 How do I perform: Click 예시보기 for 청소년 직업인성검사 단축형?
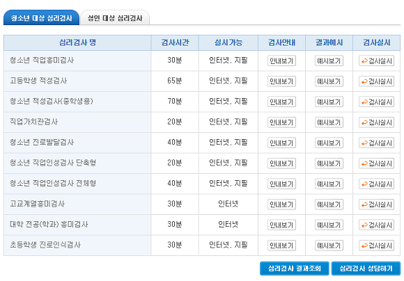pyautogui.click(x=329, y=163)
